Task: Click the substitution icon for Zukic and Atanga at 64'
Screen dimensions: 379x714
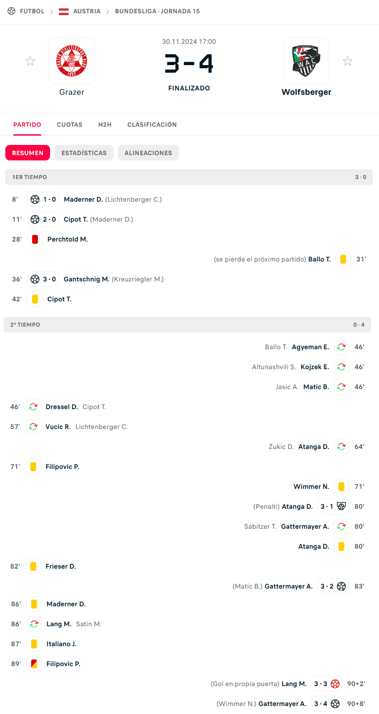Action: pos(341,446)
